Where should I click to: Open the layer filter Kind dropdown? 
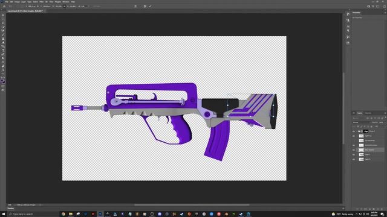tap(359, 118)
